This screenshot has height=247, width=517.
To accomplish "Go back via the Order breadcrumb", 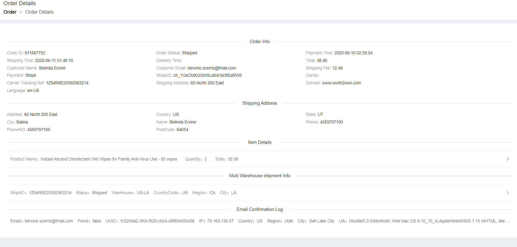I will click(10, 12).
